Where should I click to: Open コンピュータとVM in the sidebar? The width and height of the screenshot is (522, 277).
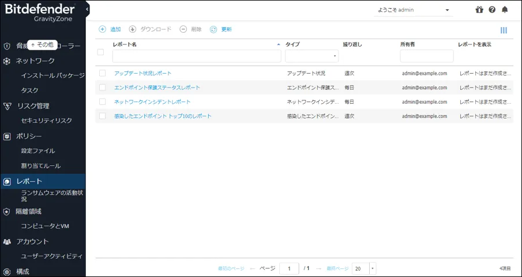point(45,226)
